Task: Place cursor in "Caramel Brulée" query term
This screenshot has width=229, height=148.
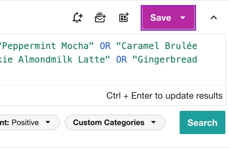Action: [x=157, y=46]
